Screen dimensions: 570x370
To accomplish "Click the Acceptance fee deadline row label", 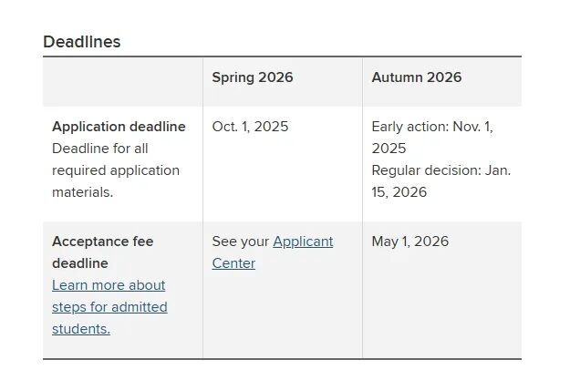I will pos(102,252).
